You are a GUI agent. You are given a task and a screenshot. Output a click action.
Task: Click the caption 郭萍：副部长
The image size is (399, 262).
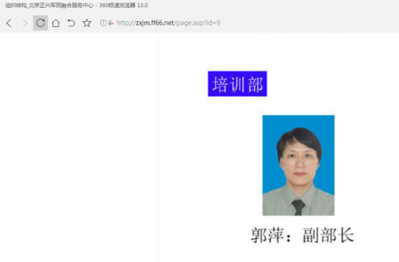click(x=302, y=235)
